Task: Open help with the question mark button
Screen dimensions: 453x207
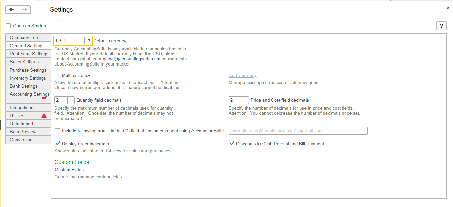Action: pos(441,26)
